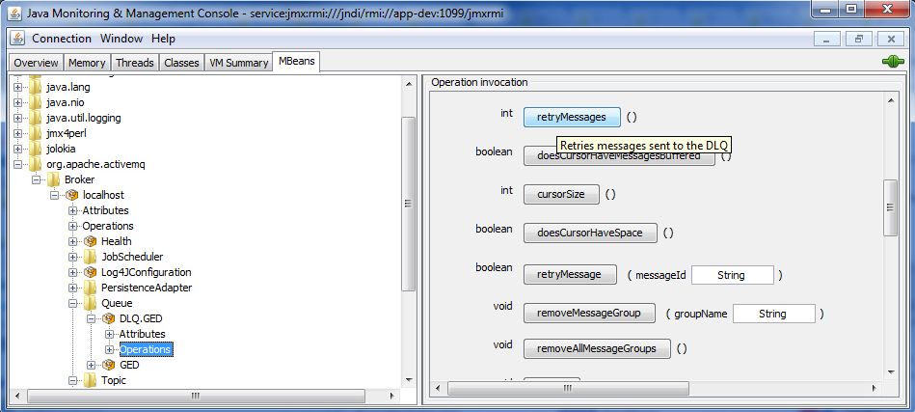Click the Broker folder icon
Image resolution: width=915 pixels, height=412 pixels.
pos(54,179)
